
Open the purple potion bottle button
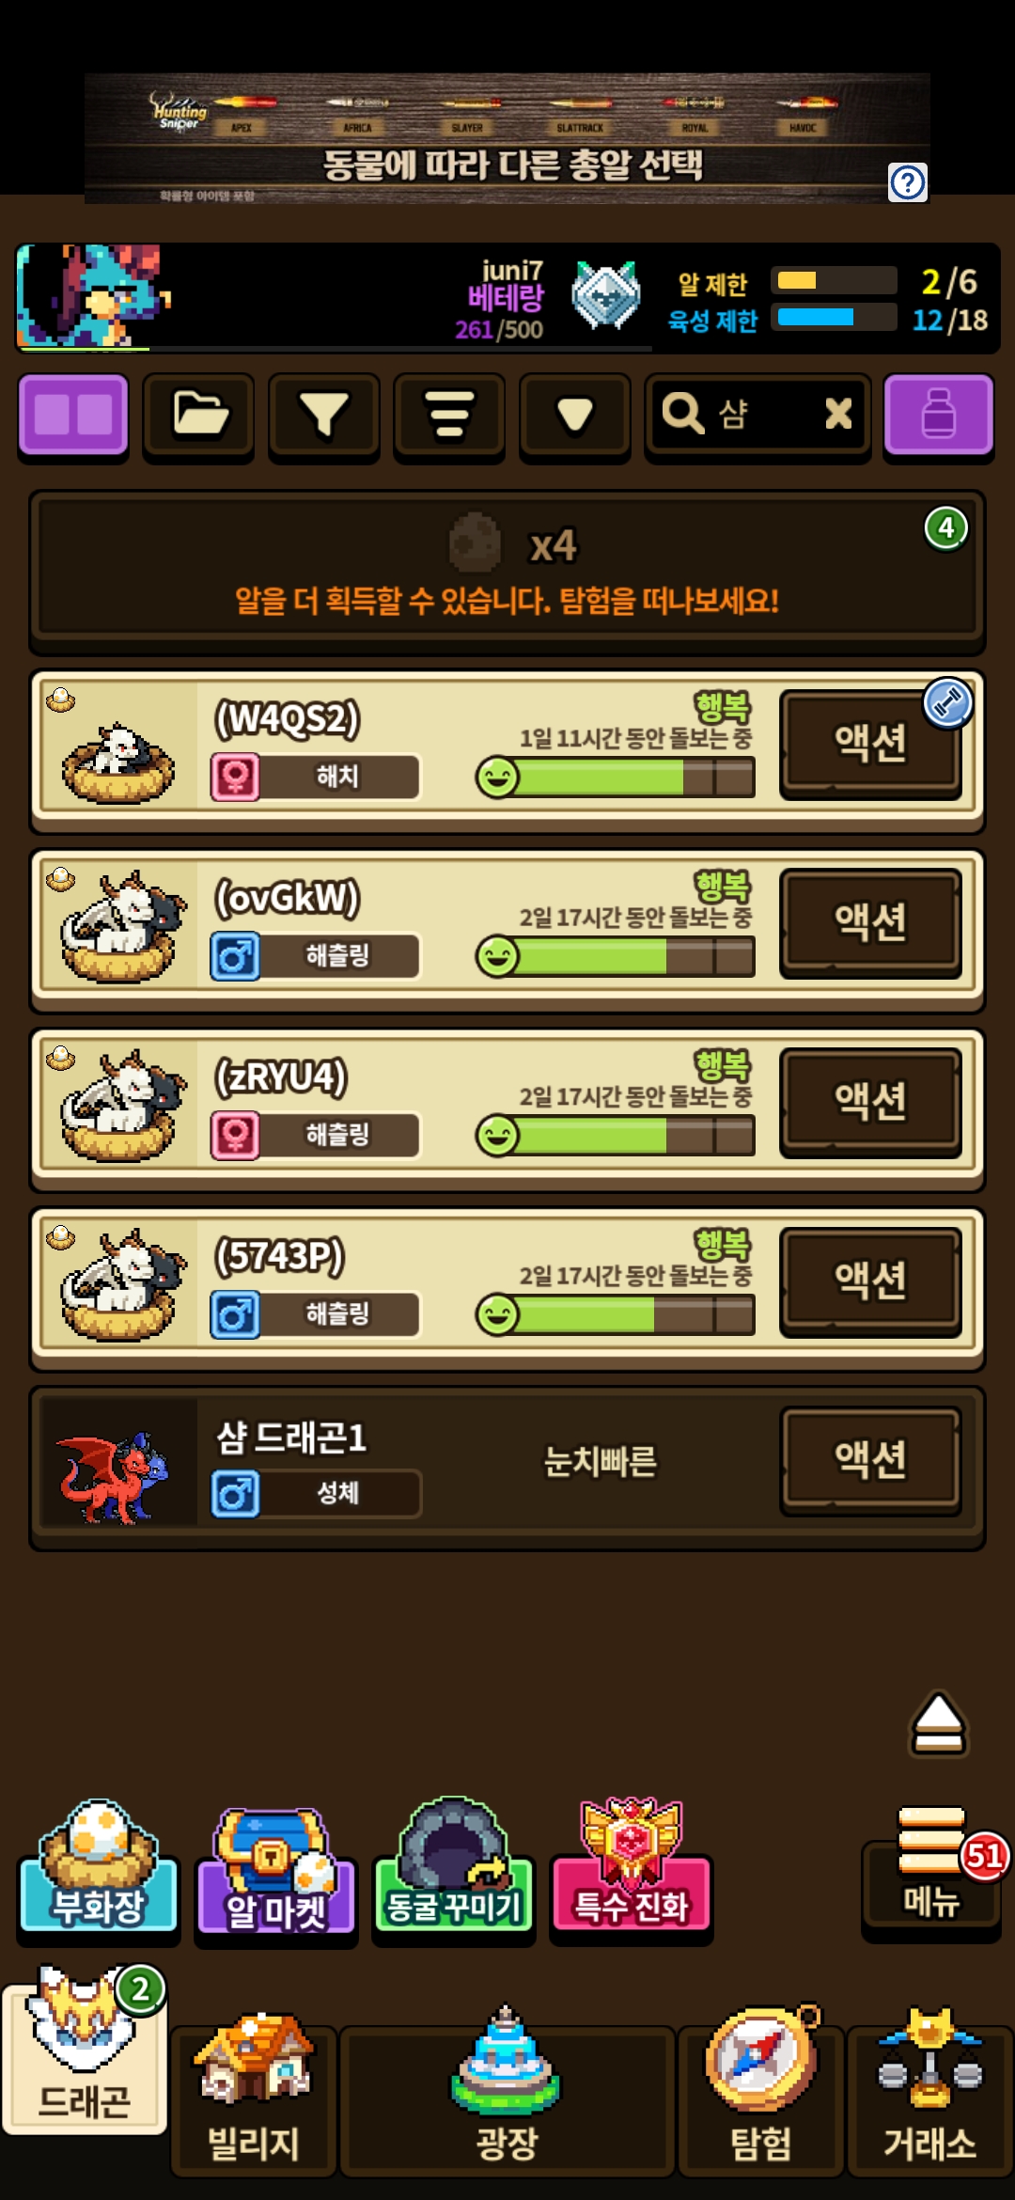point(939,416)
